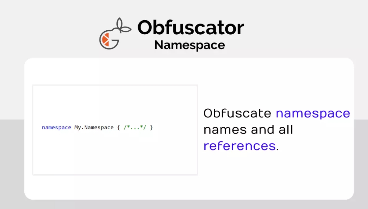Click the "names and all" text line
This screenshot has width=368, height=209.
tap(248, 130)
